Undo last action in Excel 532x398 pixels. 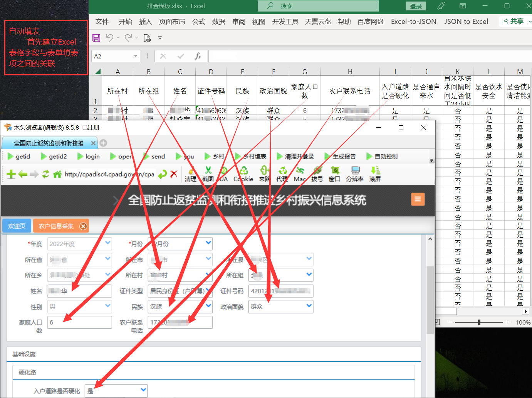[x=110, y=38]
